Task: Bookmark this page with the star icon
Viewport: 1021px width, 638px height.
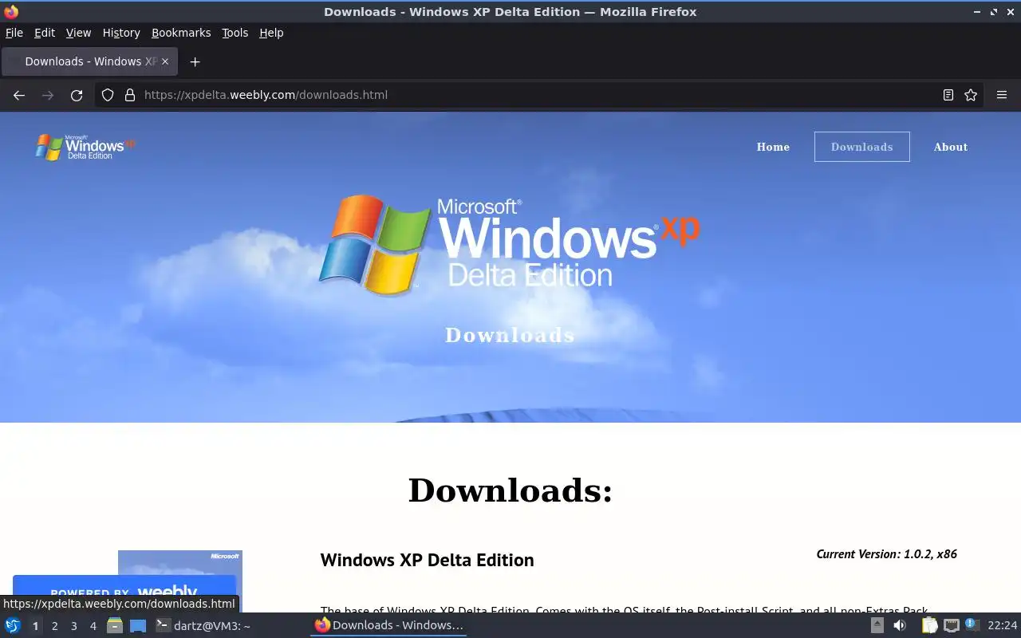Action: 971,95
